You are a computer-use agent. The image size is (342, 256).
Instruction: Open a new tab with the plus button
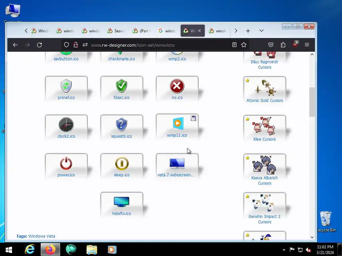(248, 31)
